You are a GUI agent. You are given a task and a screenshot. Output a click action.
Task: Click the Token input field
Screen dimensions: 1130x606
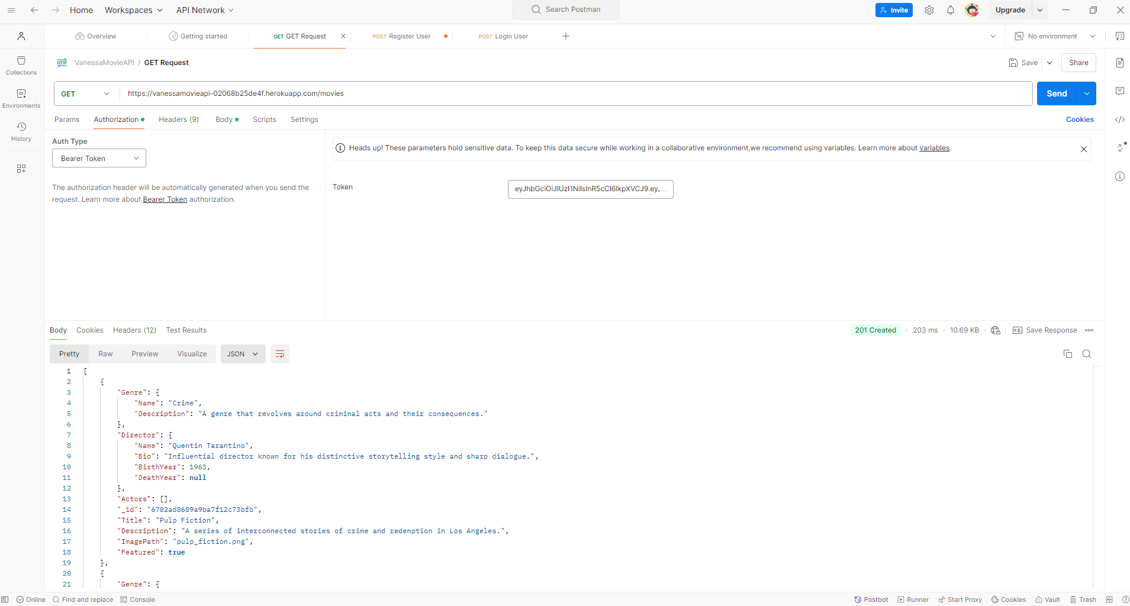pyautogui.click(x=591, y=189)
